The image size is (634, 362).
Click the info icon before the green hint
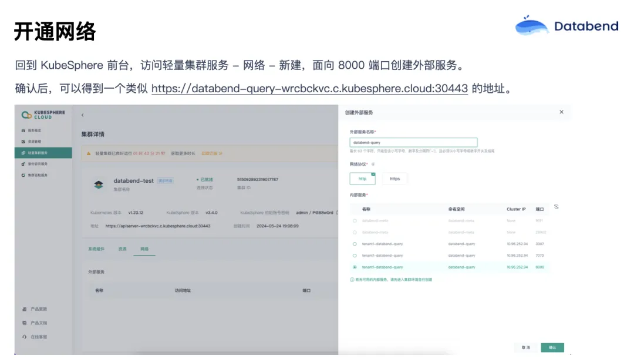tap(352, 280)
